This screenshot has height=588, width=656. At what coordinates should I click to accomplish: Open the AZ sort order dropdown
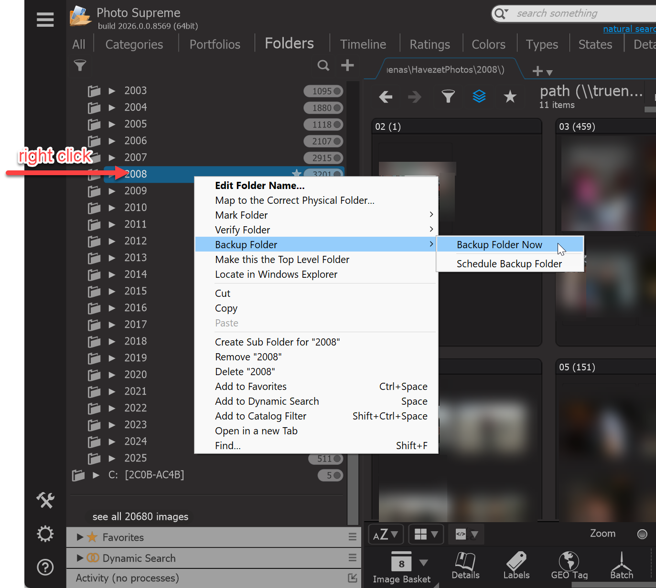tap(386, 535)
